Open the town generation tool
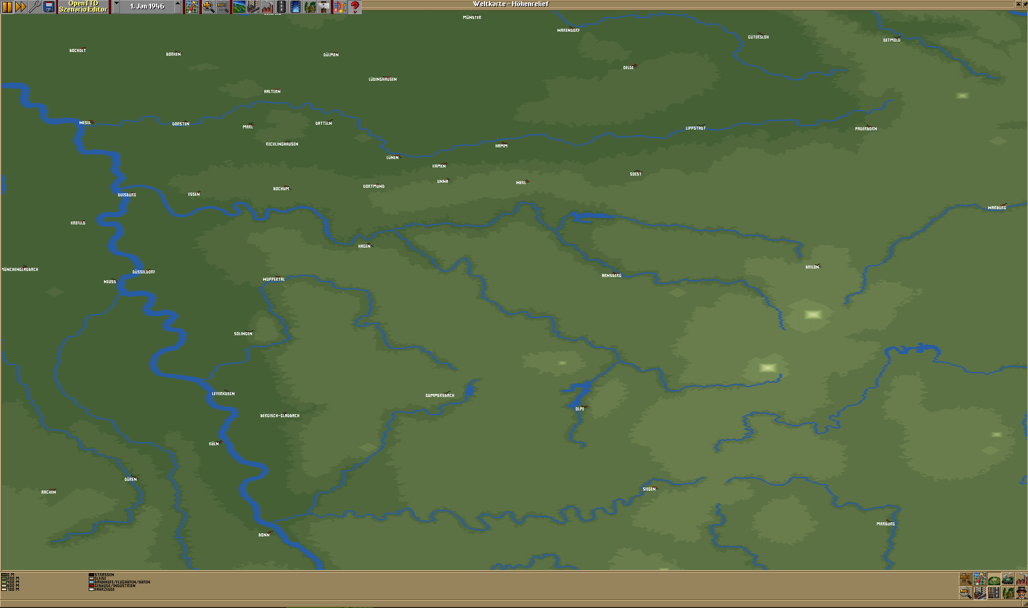Screen dimensions: 1028x608 (253, 7)
